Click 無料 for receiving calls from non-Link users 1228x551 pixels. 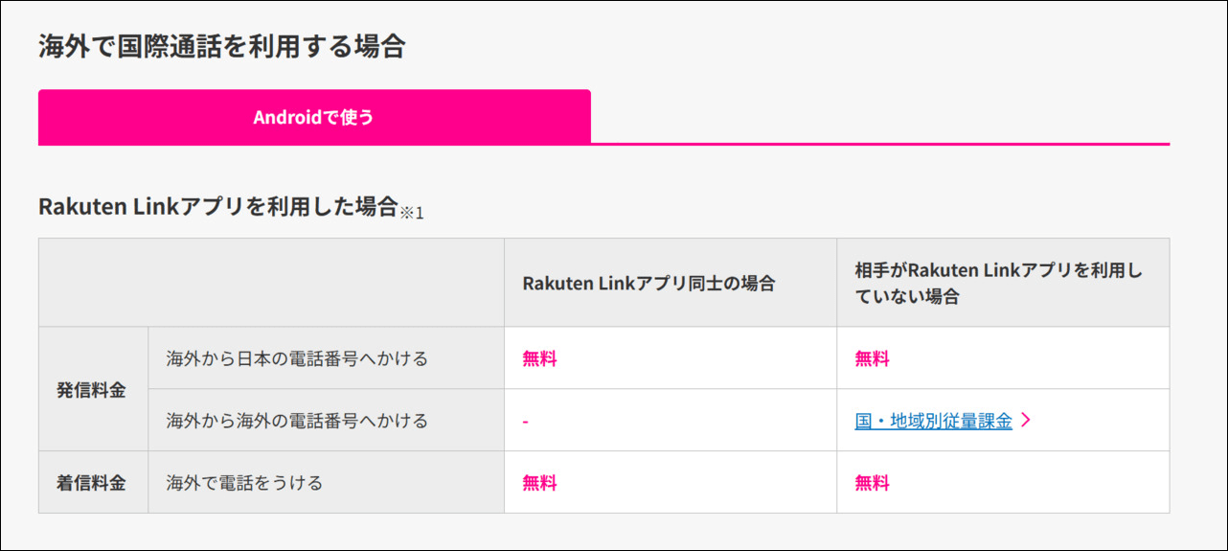click(x=872, y=482)
